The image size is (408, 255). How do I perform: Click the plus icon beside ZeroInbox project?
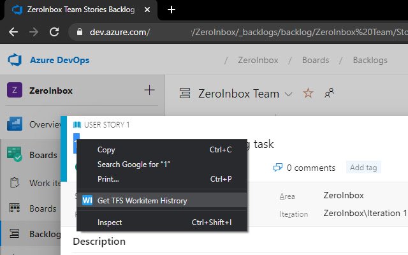[149, 90]
